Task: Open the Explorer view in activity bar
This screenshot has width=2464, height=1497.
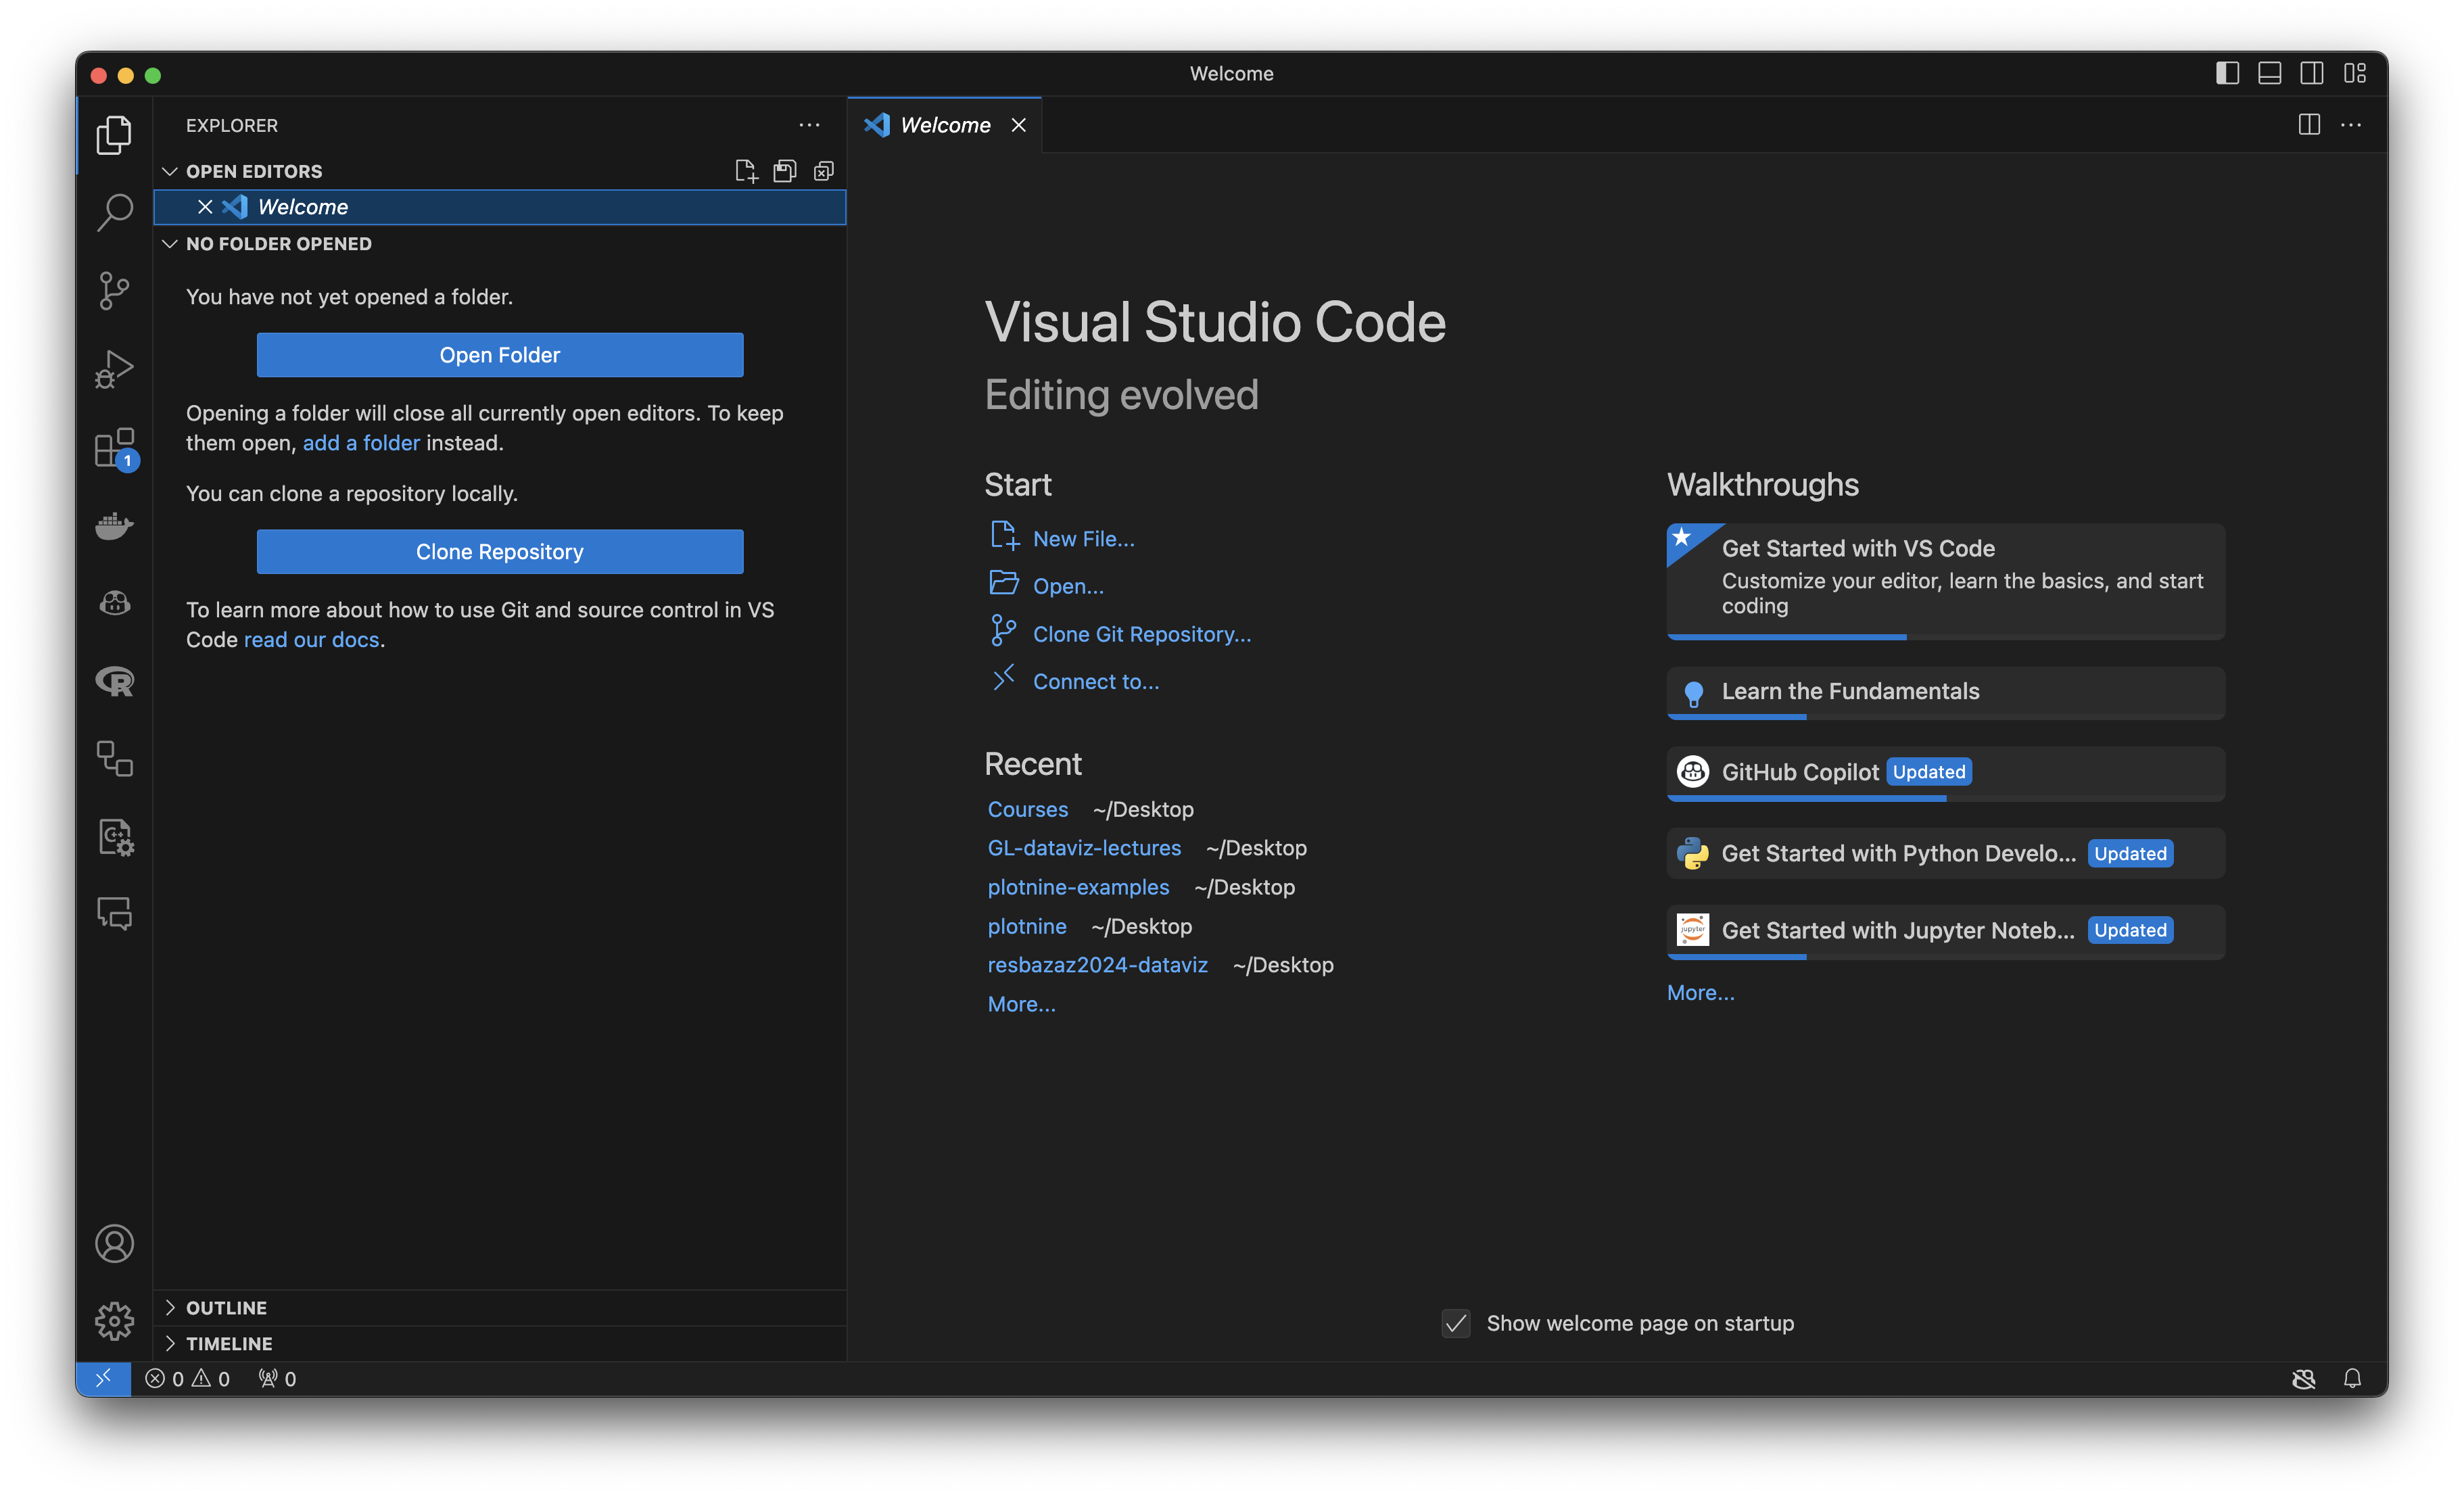Action: pyautogui.click(x=114, y=134)
